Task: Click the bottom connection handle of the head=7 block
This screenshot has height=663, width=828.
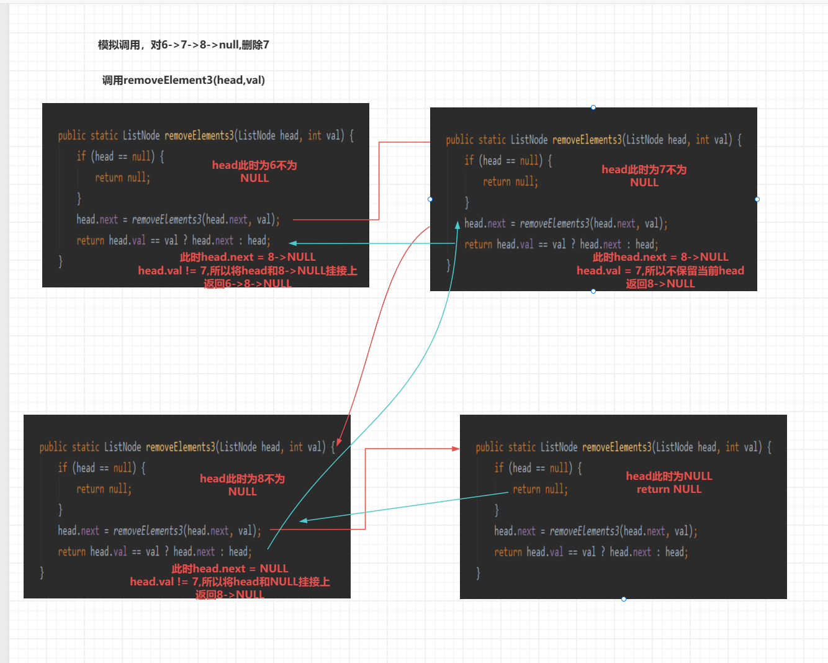Action: tap(593, 291)
